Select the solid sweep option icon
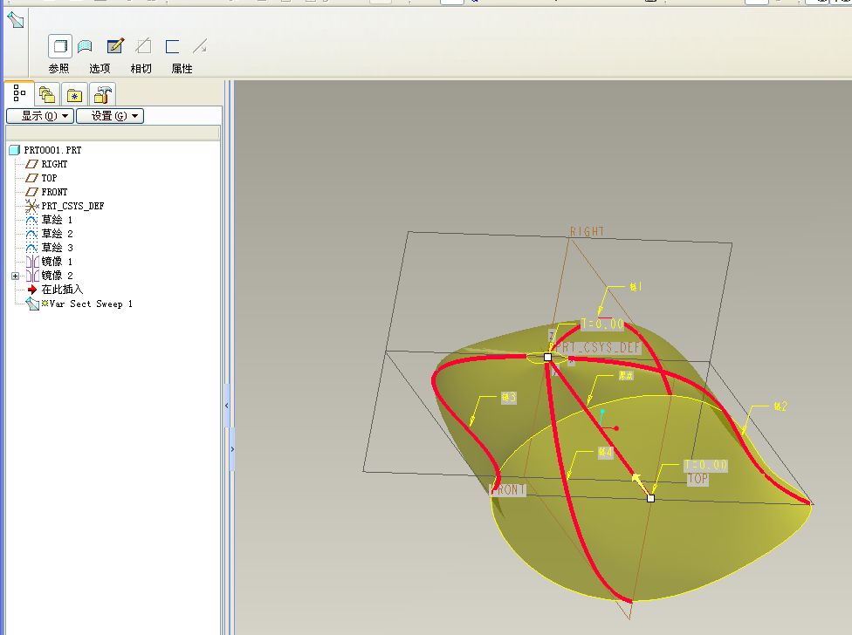Image resolution: width=852 pixels, height=635 pixels. tap(59, 46)
